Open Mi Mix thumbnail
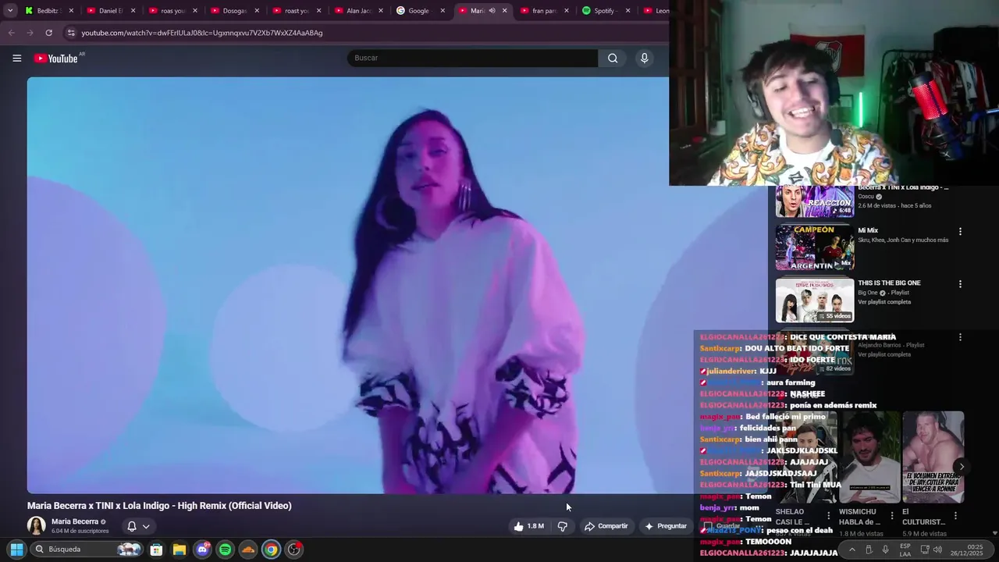 (814, 247)
